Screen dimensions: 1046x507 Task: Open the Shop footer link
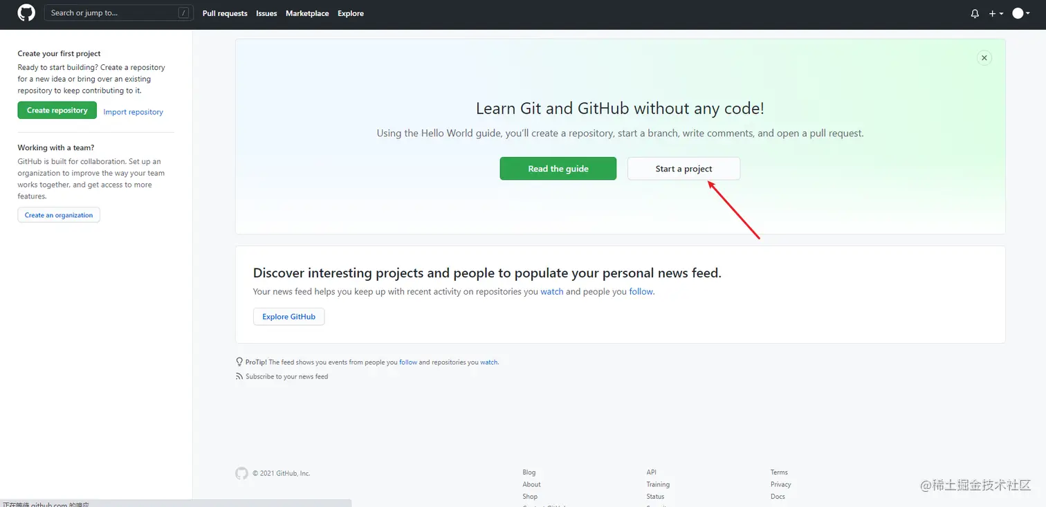(x=530, y=496)
